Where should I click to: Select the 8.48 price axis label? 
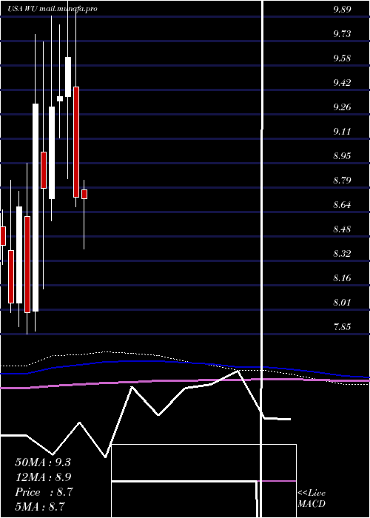[x=342, y=229]
